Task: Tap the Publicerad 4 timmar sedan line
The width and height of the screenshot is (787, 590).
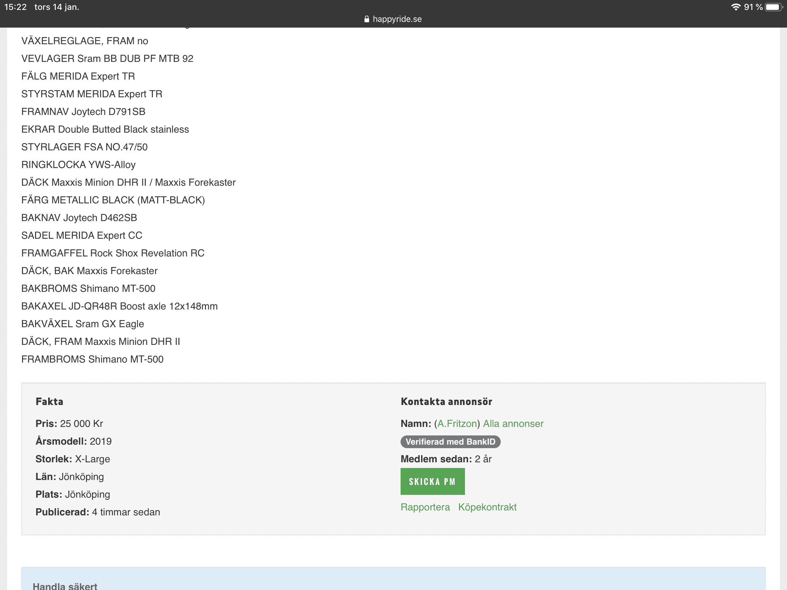Action: click(x=97, y=512)
